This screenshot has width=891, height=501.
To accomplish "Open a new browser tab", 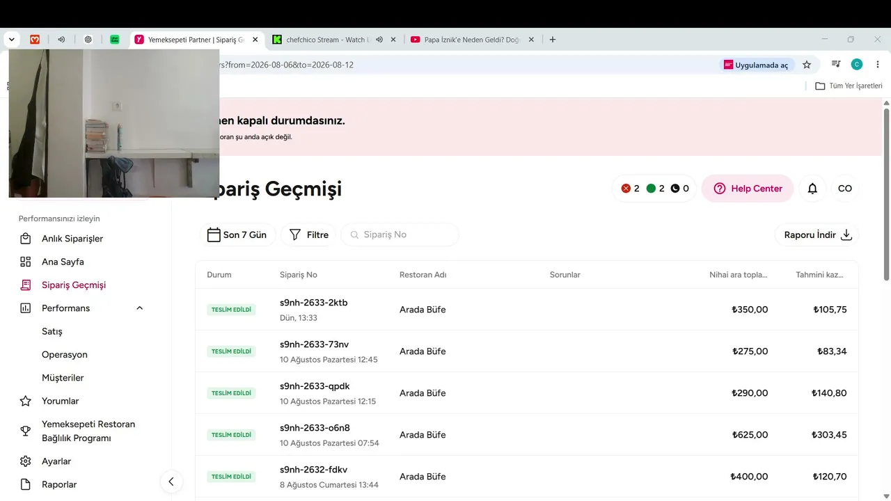I will 553,40.
